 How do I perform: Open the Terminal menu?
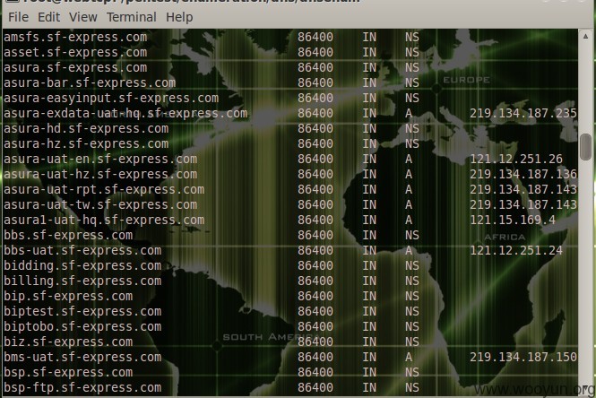[x=131, y=17]
